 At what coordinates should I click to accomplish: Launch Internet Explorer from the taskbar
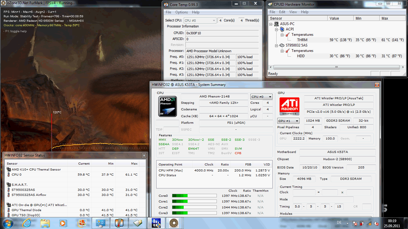(26, 223)
